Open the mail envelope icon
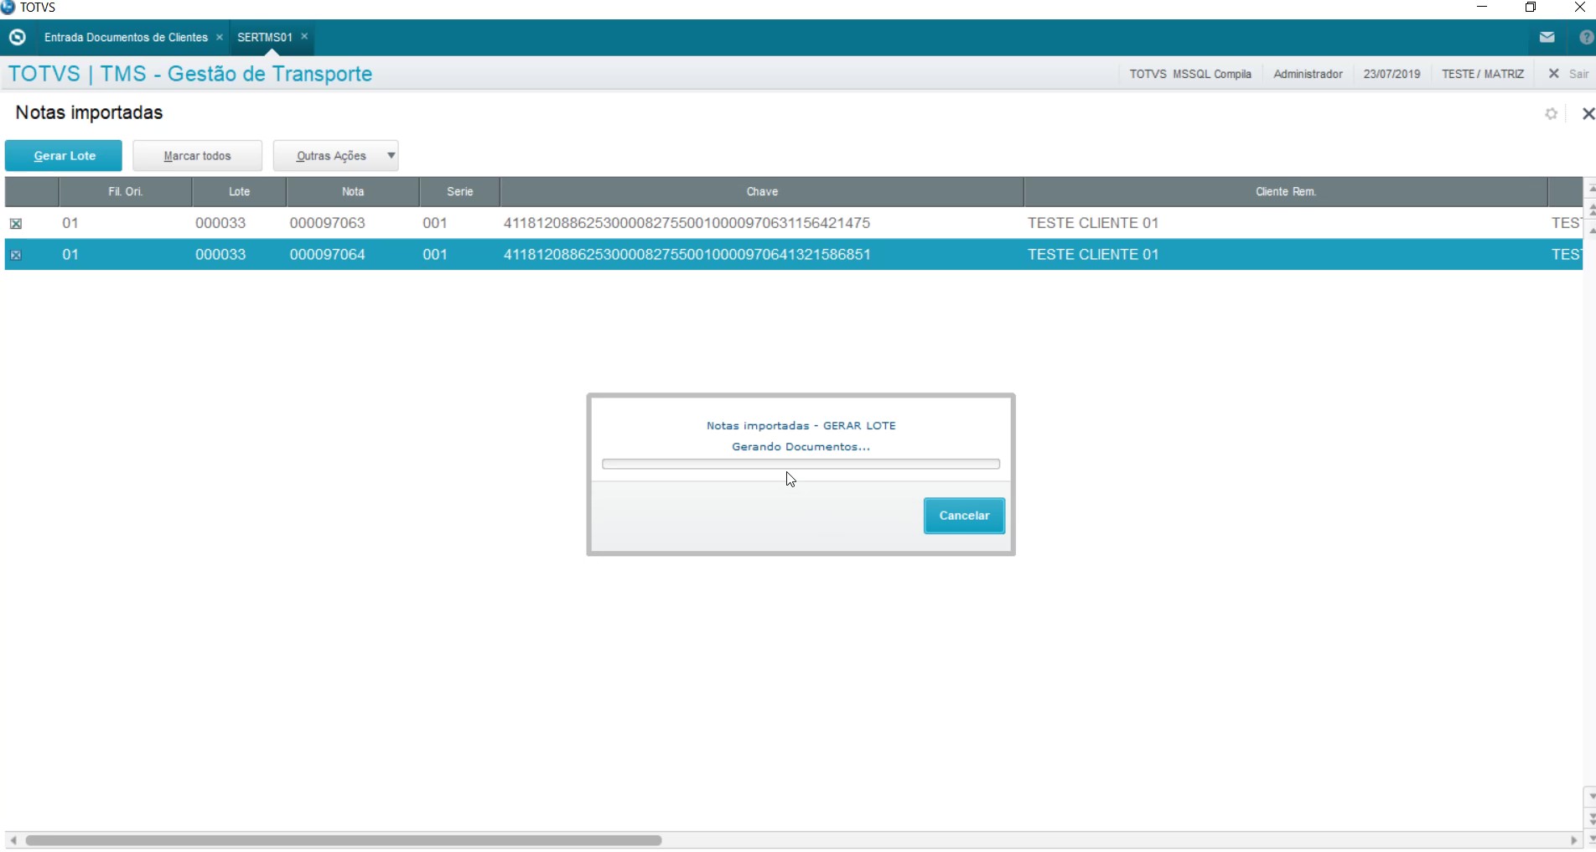 pyautogui.click(x=1547, y=37)
